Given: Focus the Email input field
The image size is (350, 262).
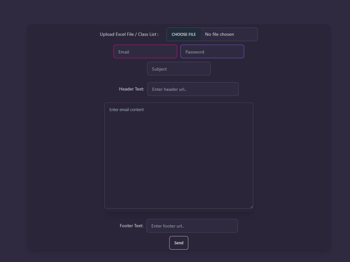Looking at the screenshot, I should point(145,52).
